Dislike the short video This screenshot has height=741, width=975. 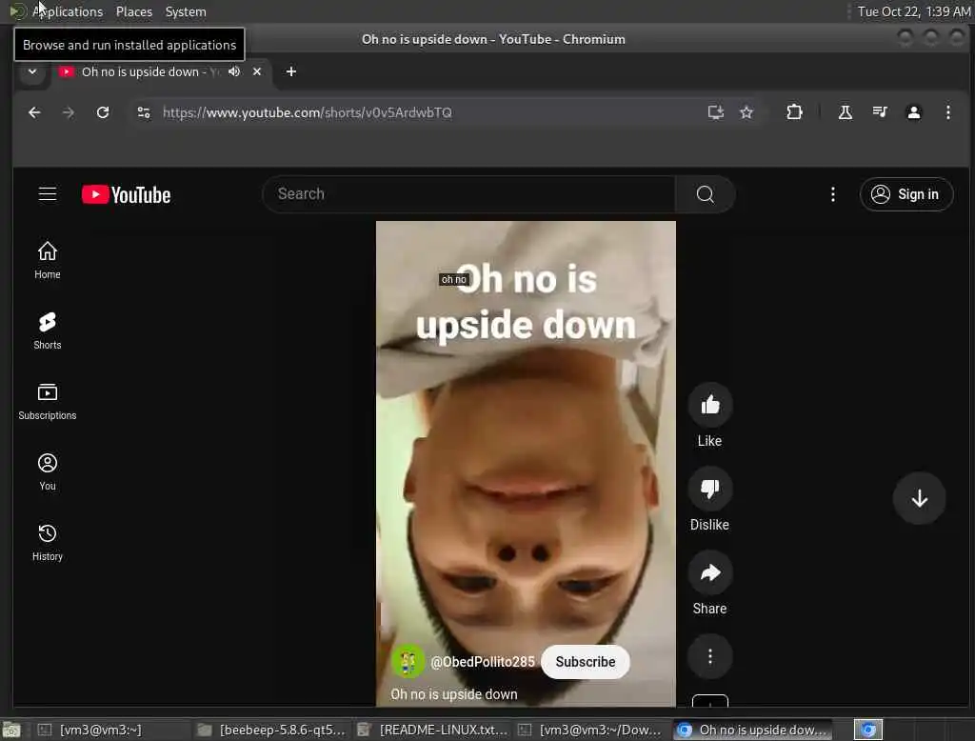click(709, 489)
